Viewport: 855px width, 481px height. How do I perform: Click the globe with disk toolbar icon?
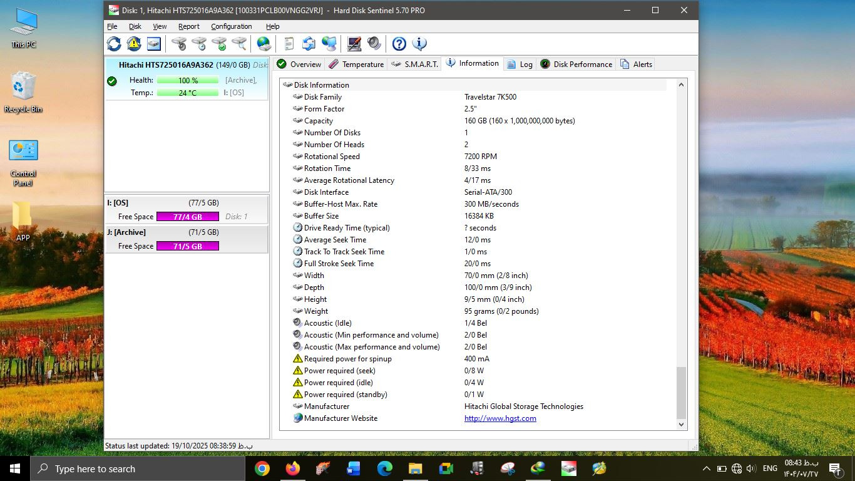264,43
